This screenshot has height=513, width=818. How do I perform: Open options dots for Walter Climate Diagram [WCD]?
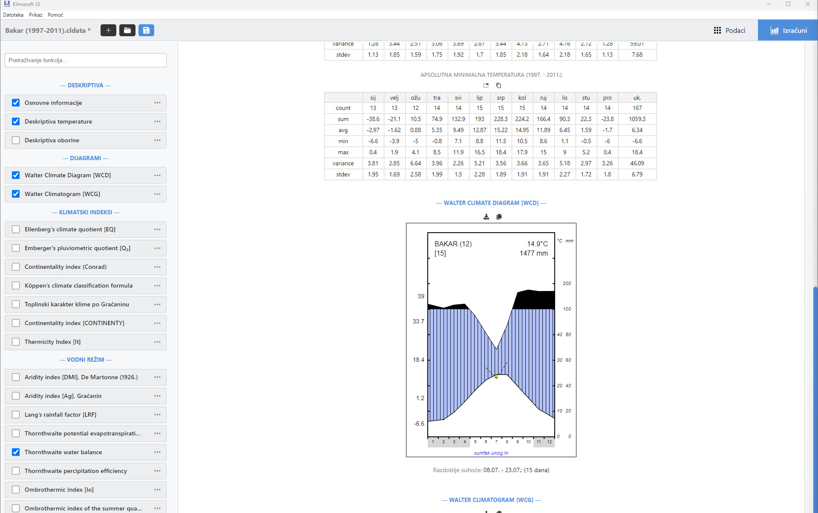(x=157, y=175)
